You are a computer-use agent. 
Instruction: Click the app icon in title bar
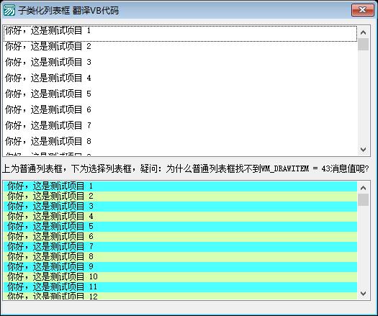point(9,10)
